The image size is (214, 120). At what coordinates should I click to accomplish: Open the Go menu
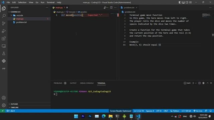pos(37,2)
